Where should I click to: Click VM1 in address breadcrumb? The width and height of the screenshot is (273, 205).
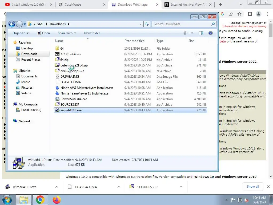coord(40,24)
